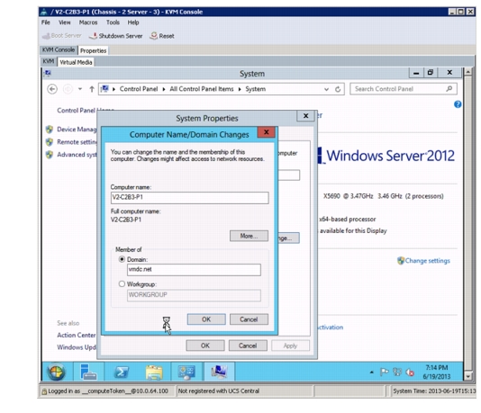
Task: Click the muted speaker tray icon
Action: [x=410, y=373]
